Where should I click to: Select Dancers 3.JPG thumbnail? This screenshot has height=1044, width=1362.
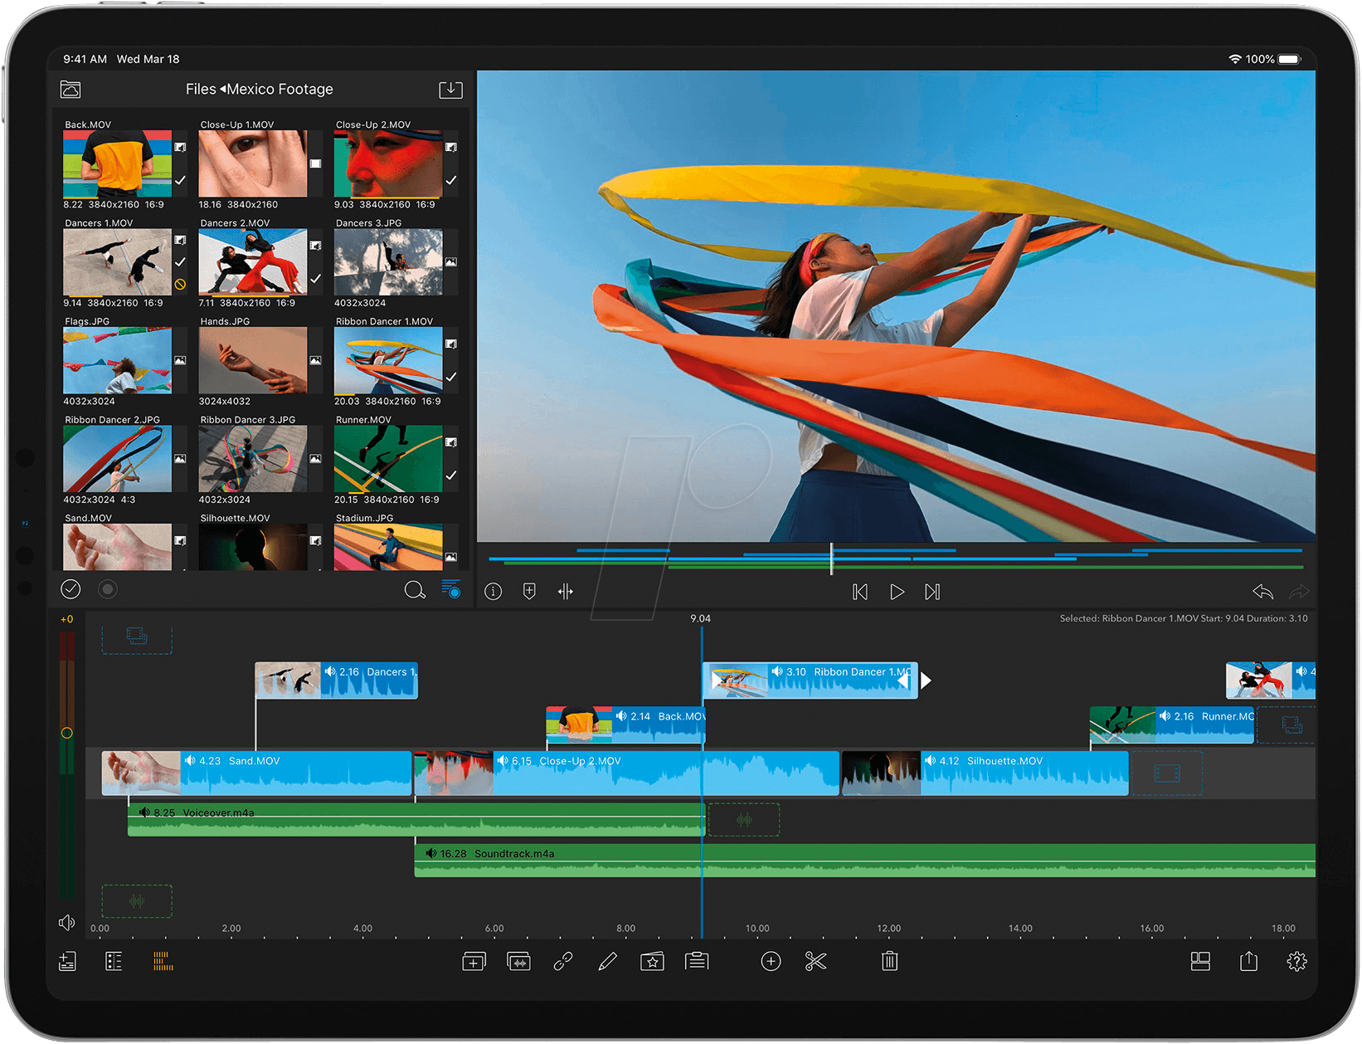(388, 262)
